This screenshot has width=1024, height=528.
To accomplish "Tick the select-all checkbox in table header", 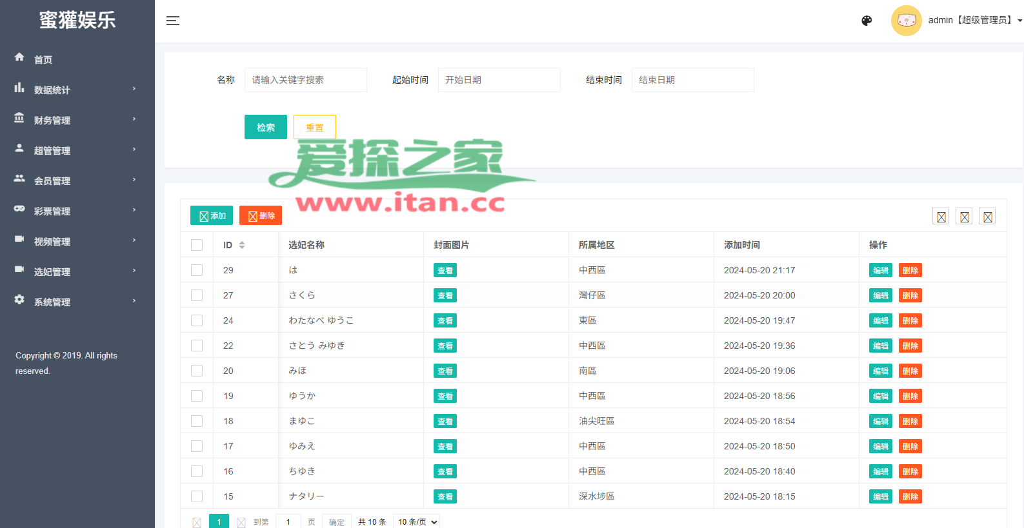I will pyautogui.click(x=197, y=245).
